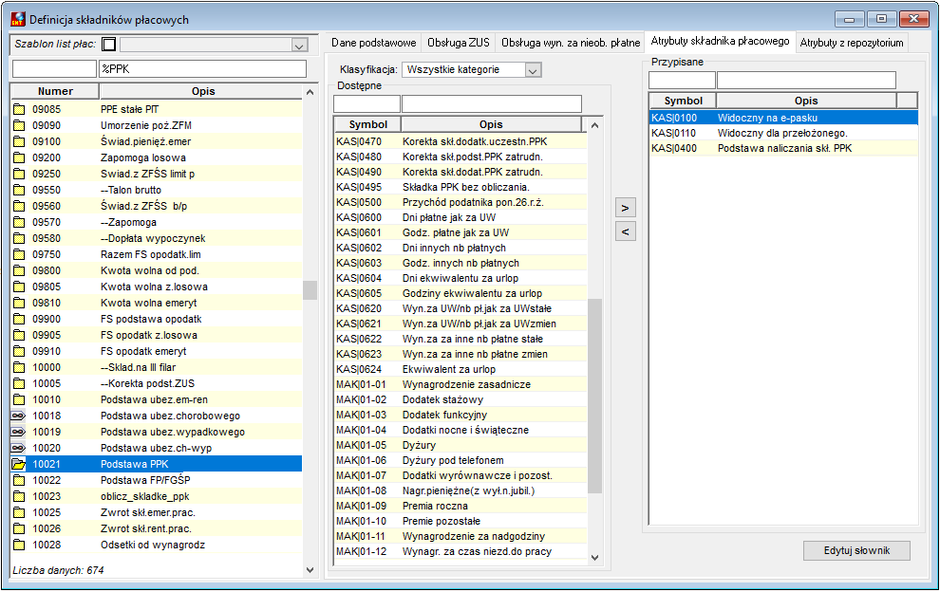Select Atrybuty składnika płacowego tab
Screen dimensions: 940x592
[x=720, y=42]
